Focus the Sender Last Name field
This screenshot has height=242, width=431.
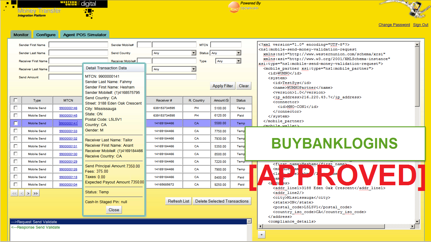tap(78, 53)
